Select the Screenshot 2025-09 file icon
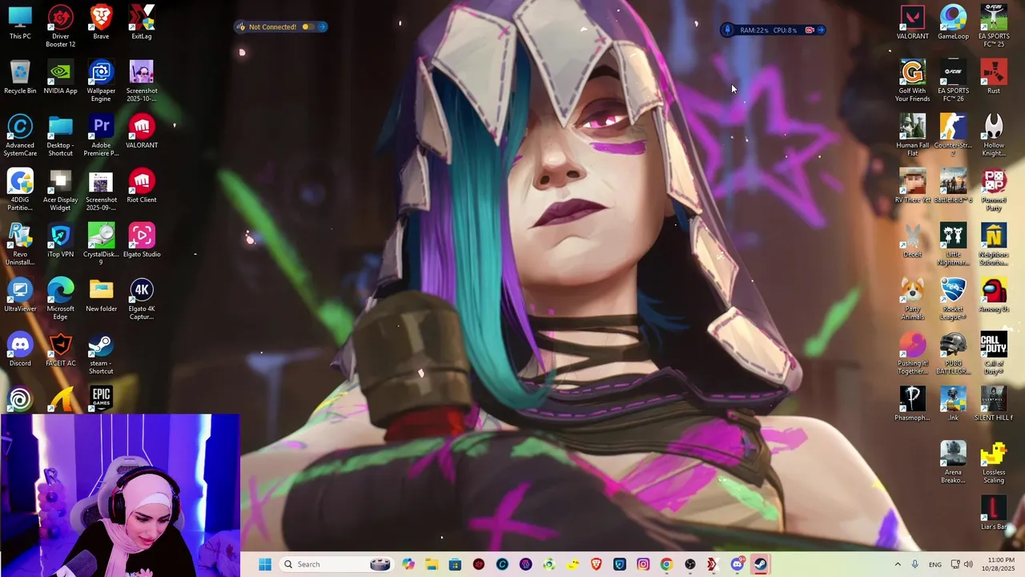The width and height of the screenshot is (1025, 577). pos(101,189)
